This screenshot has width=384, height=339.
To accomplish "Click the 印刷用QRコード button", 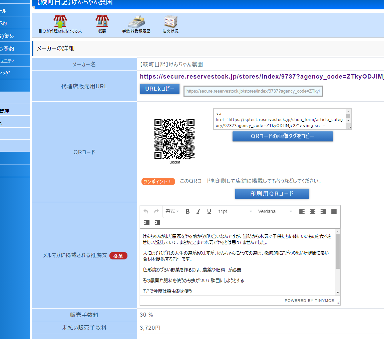I will (272, 194).
